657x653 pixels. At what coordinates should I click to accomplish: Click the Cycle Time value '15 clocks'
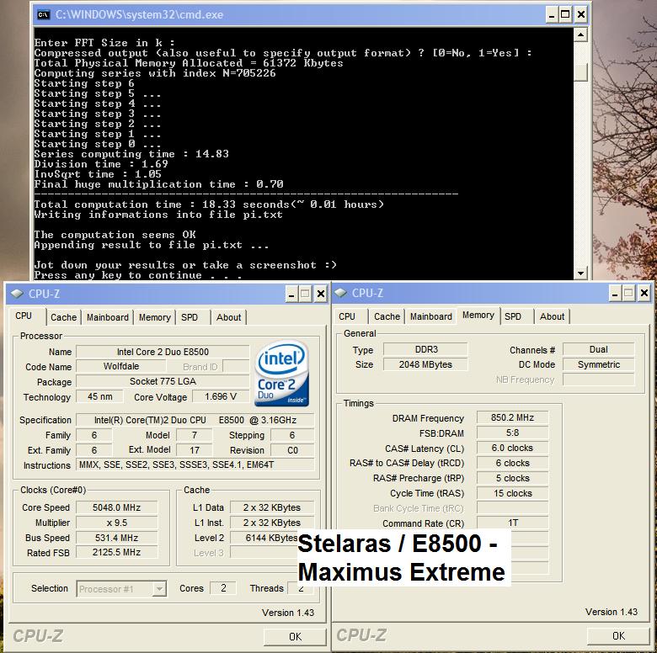click(512, 492)
